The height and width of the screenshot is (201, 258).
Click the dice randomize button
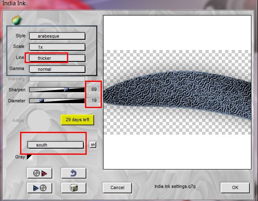[74, 188]
